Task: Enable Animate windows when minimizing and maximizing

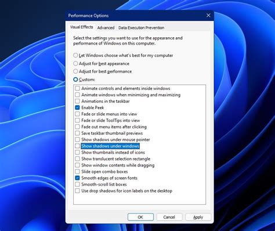Action: 77,95
